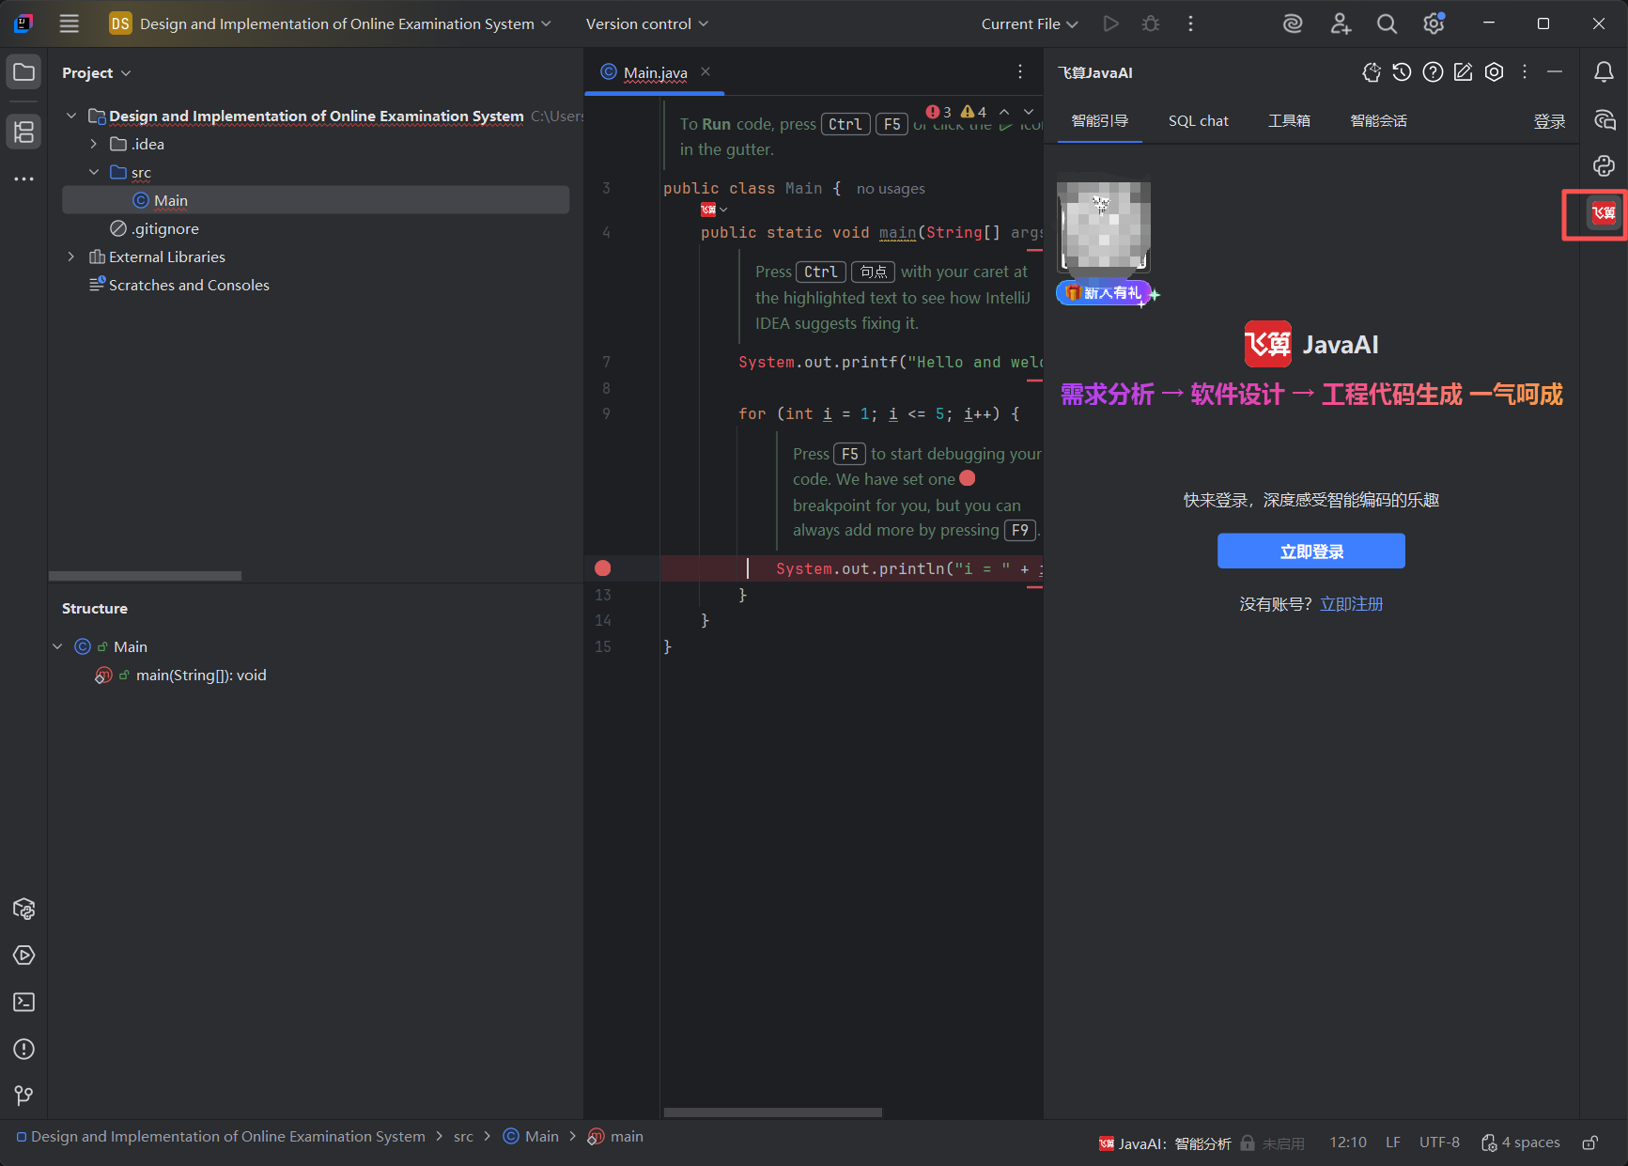Select Scratches and Consoles
The width and height of the screenshot is (1628, 1166).
point(179,285)
